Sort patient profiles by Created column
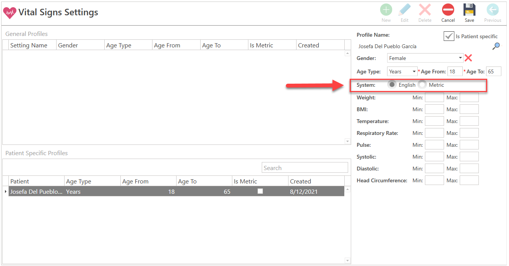509x266 pixels. point(316,181)
